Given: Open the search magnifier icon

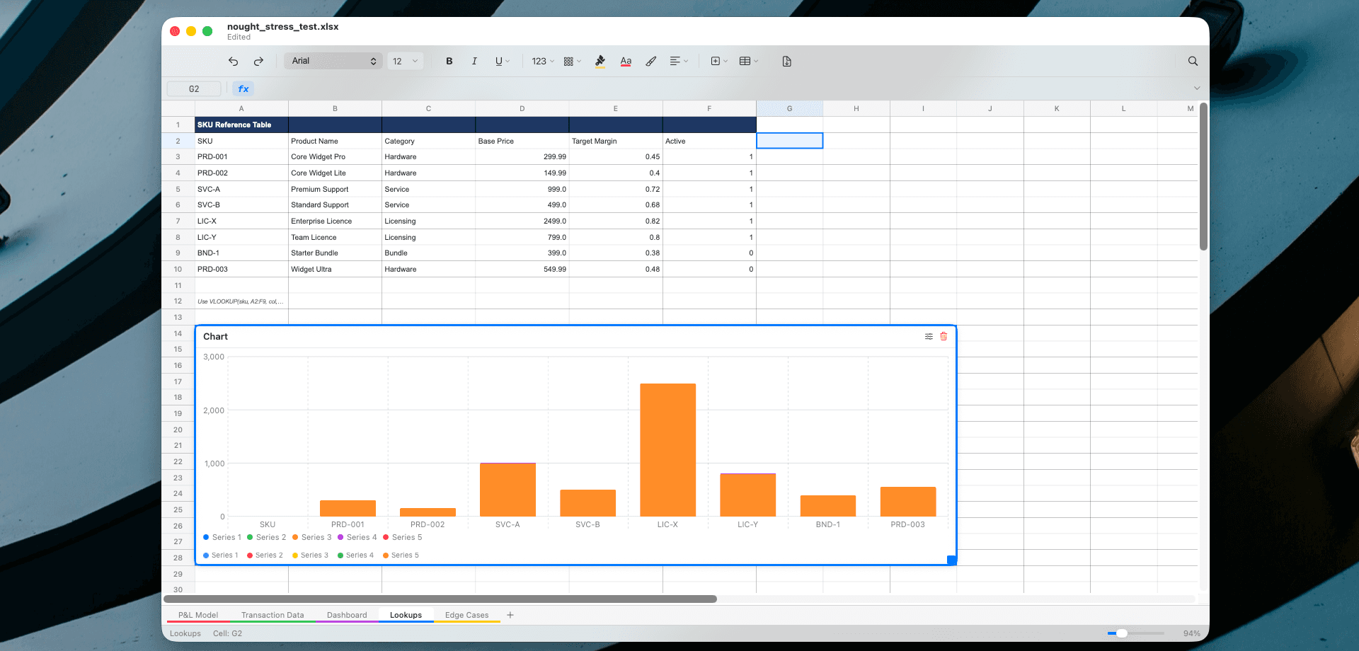Looking at the screenshot, I should pos(1193,62).
